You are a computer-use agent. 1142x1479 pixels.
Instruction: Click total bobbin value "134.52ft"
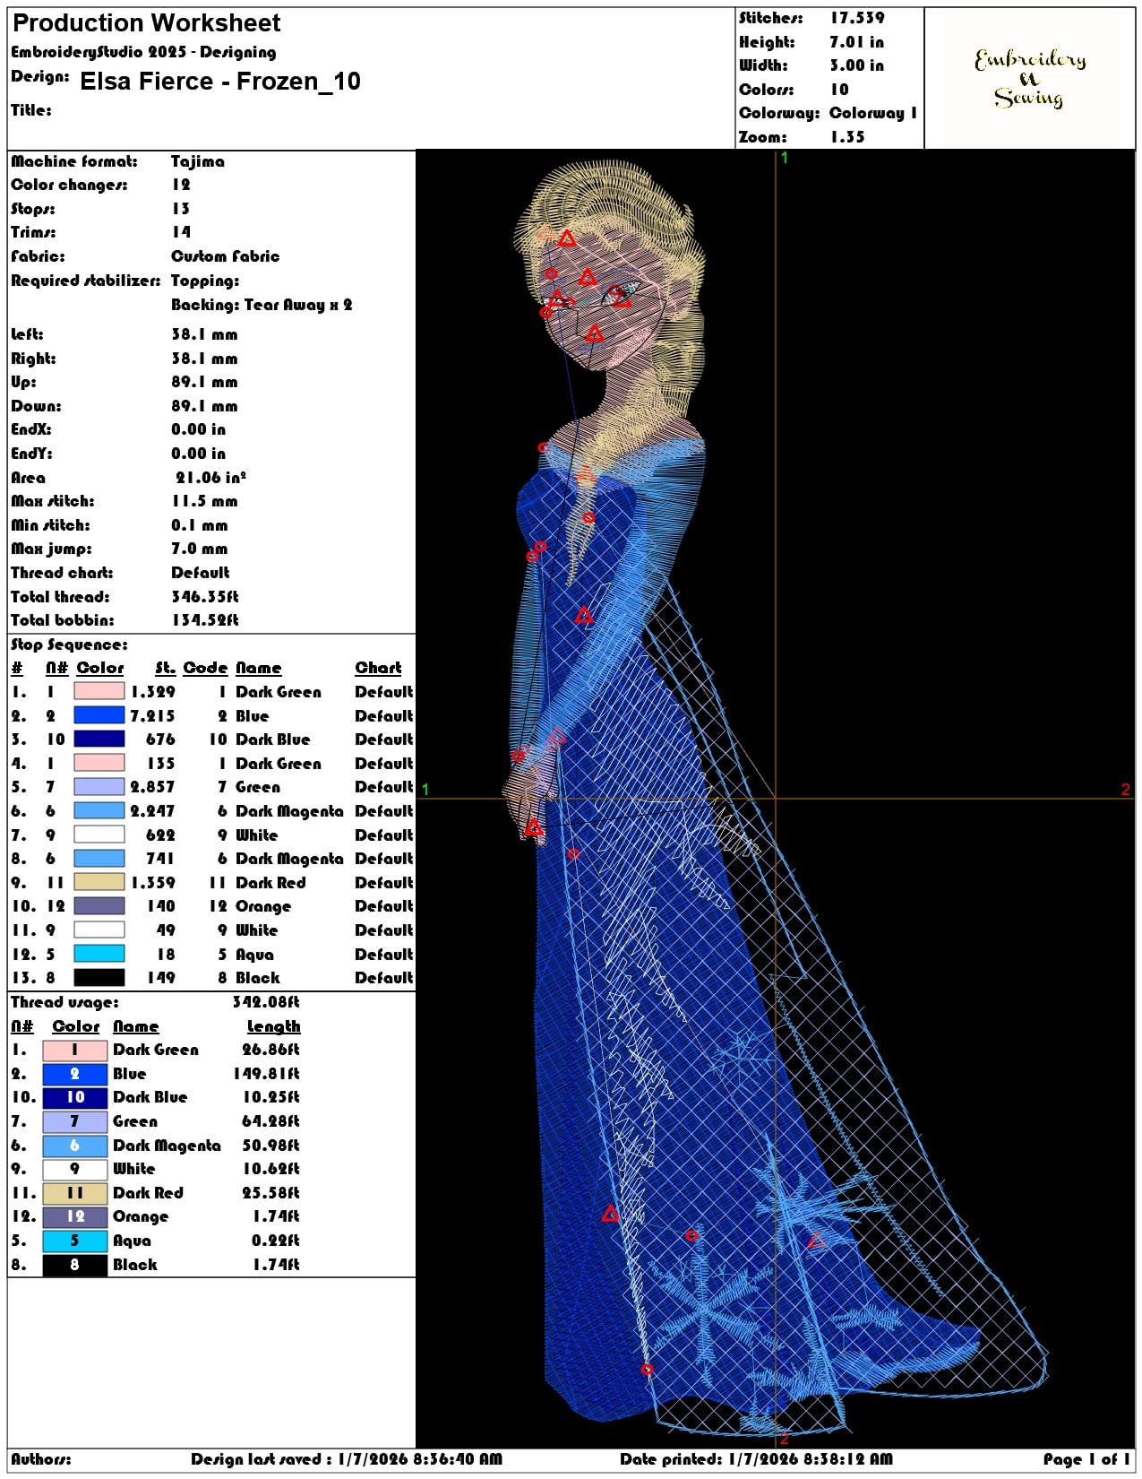pos(205,620)
